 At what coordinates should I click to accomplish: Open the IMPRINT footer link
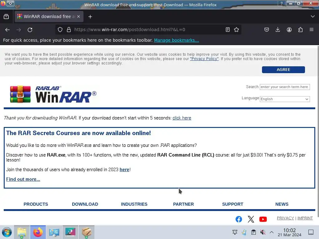coord(305,218)
